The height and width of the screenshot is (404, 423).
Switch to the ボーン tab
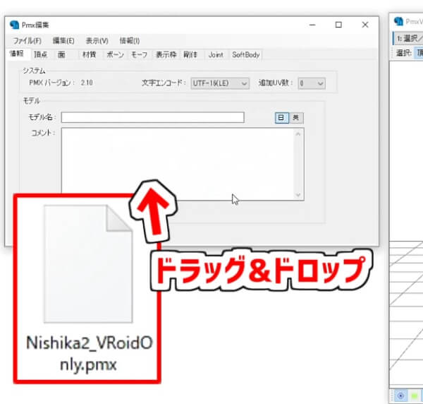tap(115, 54)
